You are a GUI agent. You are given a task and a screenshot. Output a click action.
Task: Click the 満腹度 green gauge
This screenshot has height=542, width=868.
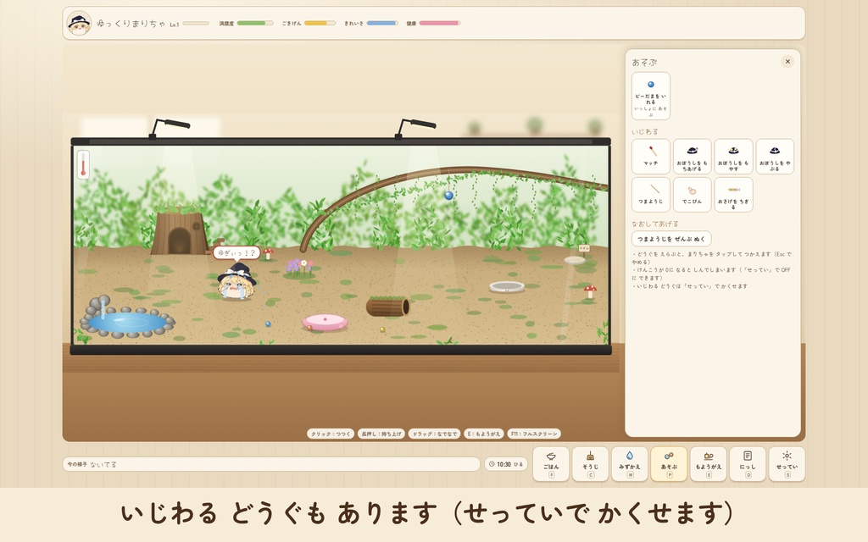point(255,23)
